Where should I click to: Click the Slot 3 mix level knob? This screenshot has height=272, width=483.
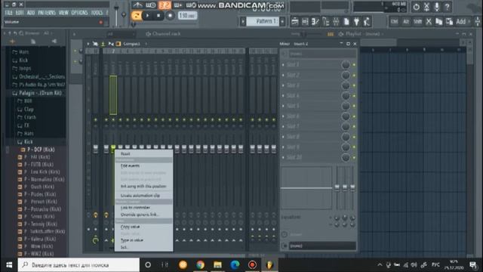[x=346, y=85]
